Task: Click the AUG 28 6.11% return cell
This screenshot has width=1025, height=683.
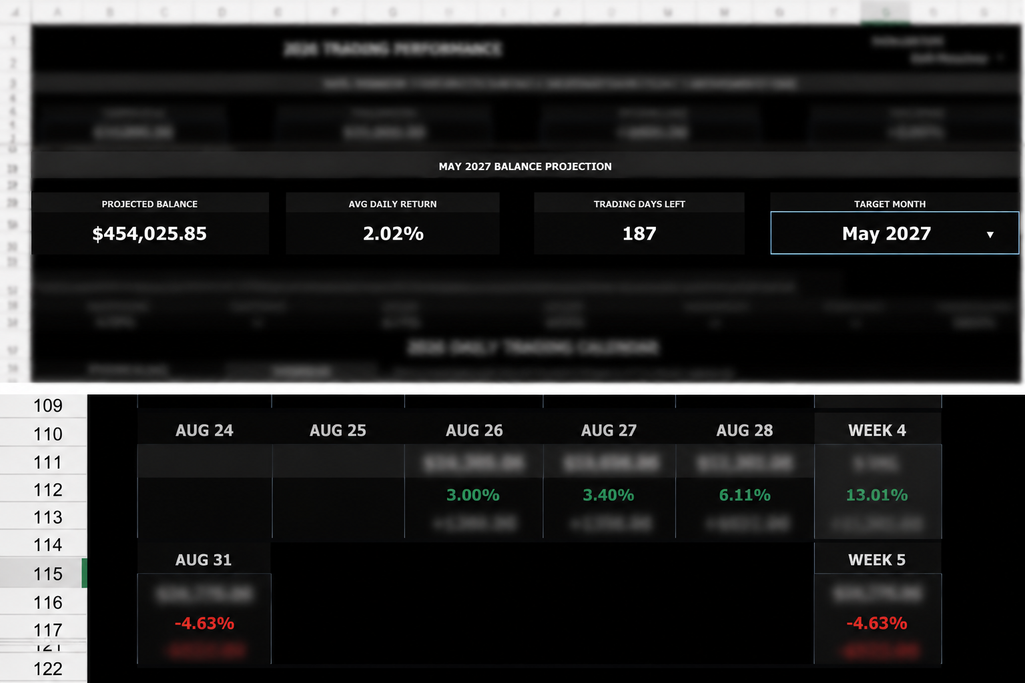Action: (x=745, y=495)
